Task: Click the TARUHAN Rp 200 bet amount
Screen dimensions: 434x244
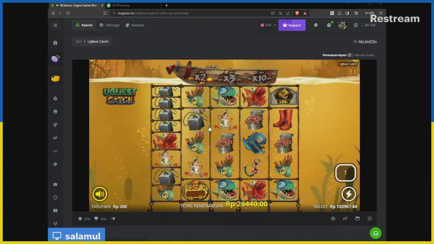Action: [x=109, y=206]
